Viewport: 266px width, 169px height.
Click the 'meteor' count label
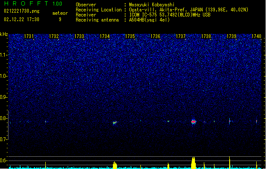coord(60,13)
